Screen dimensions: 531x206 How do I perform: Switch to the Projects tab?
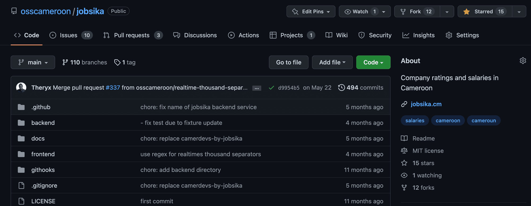[292, 35]
